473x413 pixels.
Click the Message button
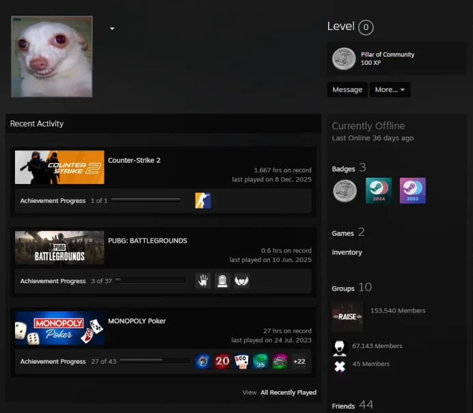click(347, 90)
